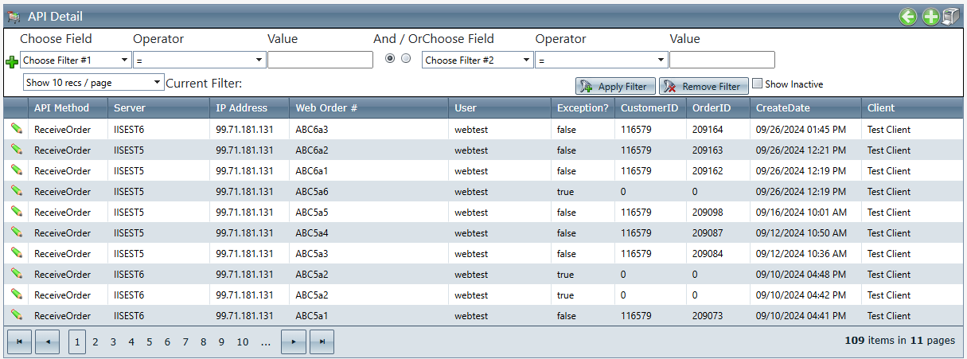
Task: Select the second And/Or radio button
Action: [406, 59]
